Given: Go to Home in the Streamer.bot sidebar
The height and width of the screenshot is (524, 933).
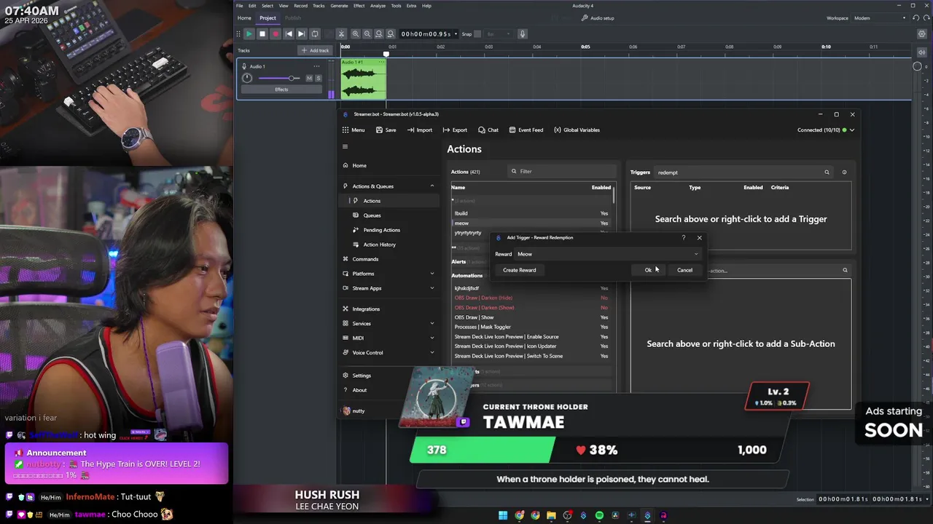Looking at the screenshot, I should (389, 165).
